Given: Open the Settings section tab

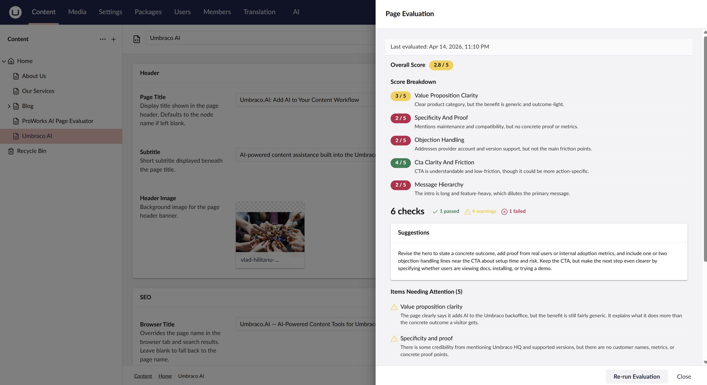Looking at the screenshot, I should [111, 12].
